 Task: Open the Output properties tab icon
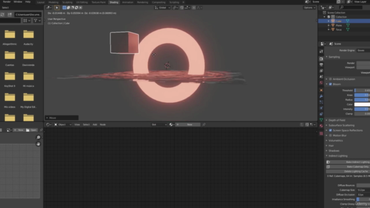coord(321,65)
